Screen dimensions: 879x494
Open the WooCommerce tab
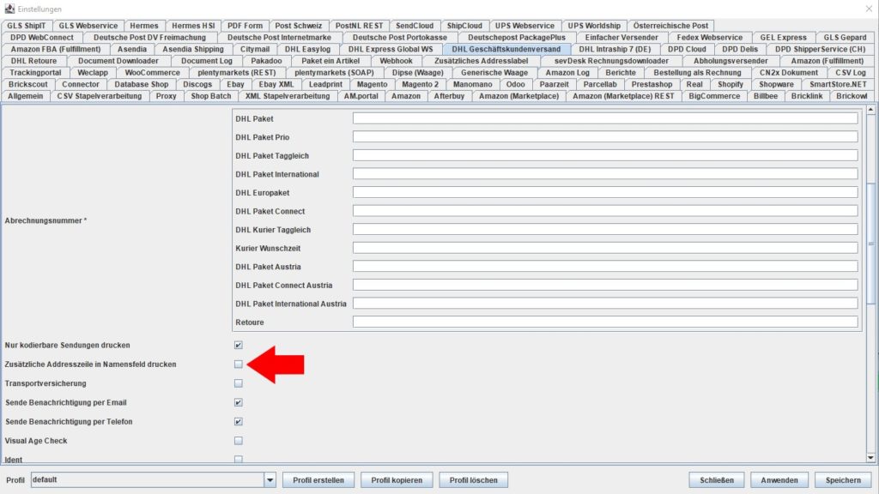coord(153,73)
